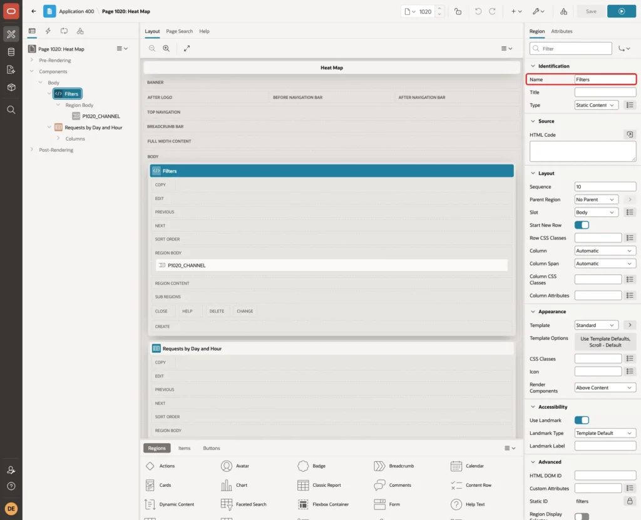The width and height of the screenshot is (641, 520).
Task: Open the DE user avatar menu
Action: click(x=11, y=509)
